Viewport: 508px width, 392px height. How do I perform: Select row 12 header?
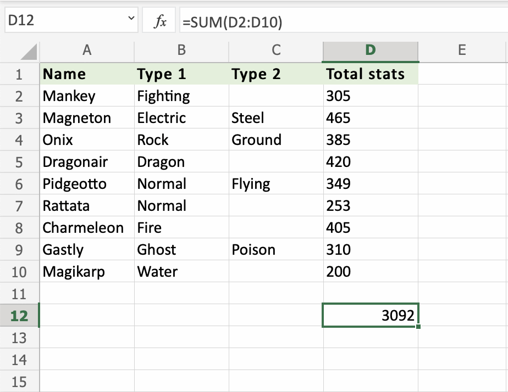[19, 316]
